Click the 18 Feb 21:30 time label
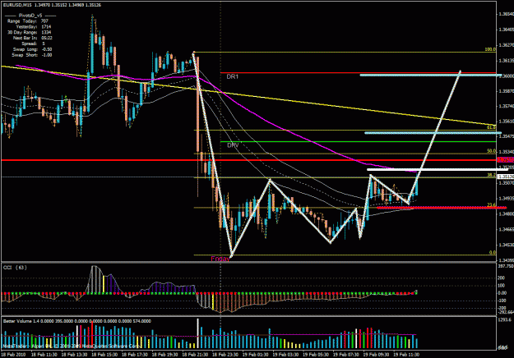The width and height of the screenshot is (514, 358). (x=195, y=355)
